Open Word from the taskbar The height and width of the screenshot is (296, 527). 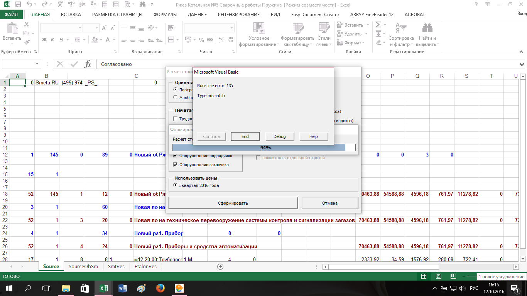coord(123,288)
